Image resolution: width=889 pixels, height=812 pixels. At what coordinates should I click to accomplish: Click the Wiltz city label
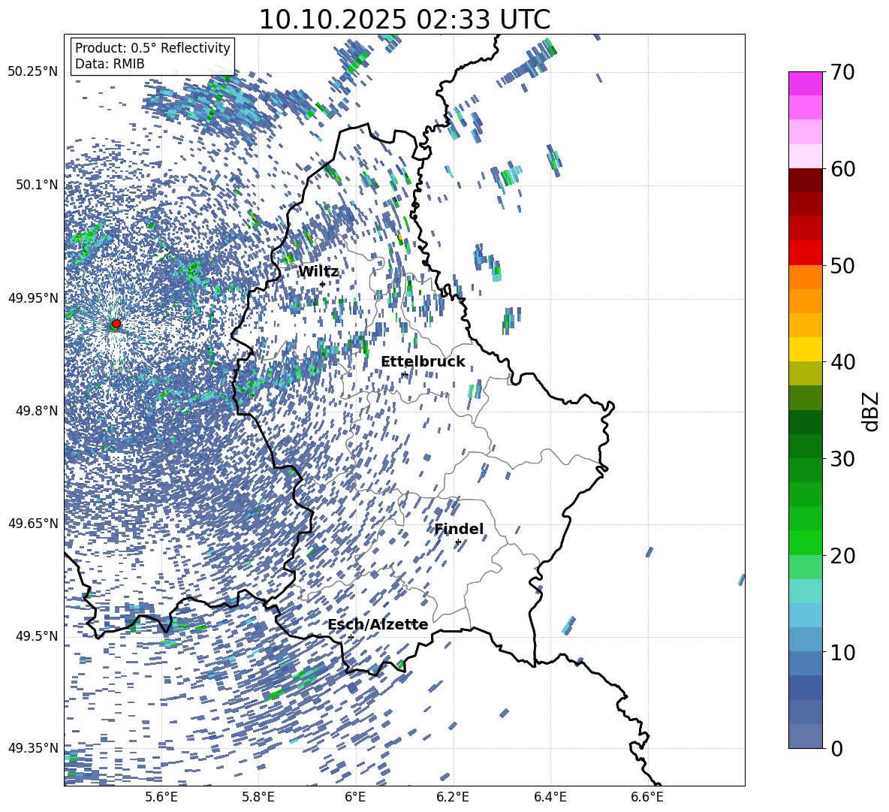pos(318,272)
